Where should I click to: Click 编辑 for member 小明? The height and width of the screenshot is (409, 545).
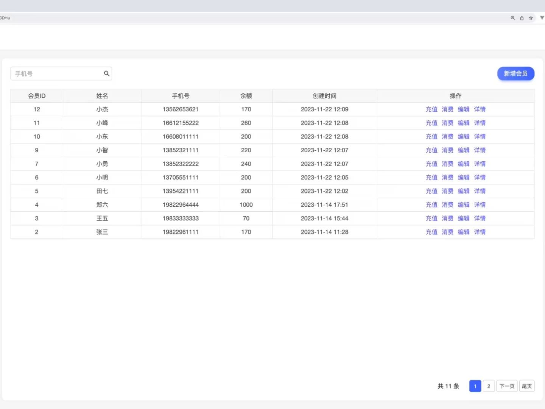click(x=464, y=177)
